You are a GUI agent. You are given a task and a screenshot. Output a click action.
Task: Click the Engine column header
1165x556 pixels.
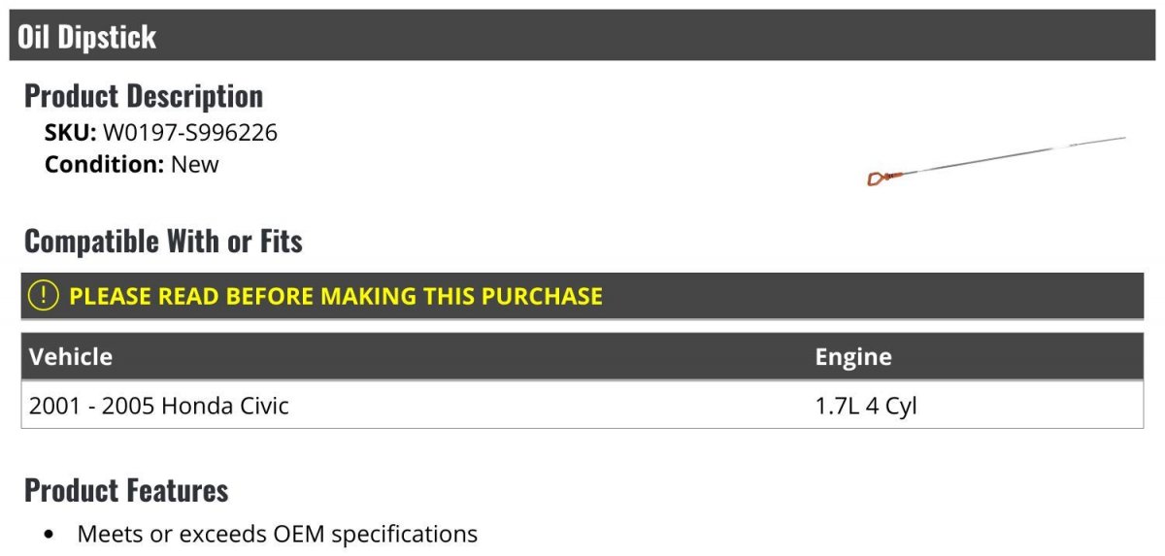853,356
